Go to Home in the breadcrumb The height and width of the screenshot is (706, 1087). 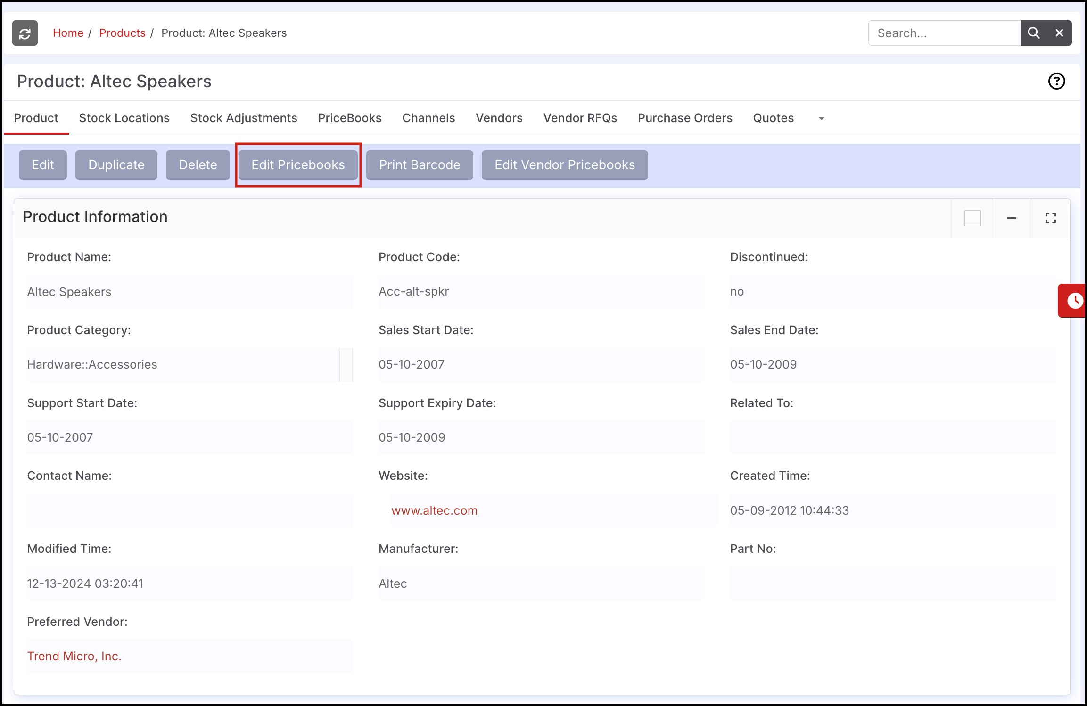tap(68, 33)
